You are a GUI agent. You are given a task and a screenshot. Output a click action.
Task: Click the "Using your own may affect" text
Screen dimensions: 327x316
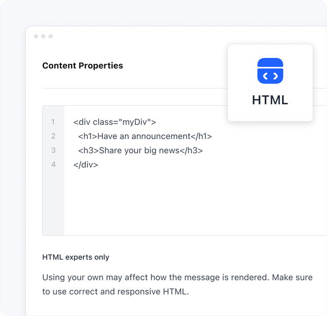click(95, 277)
